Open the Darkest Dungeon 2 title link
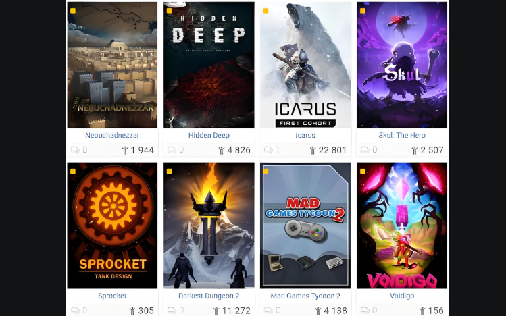 click(209, 296)
